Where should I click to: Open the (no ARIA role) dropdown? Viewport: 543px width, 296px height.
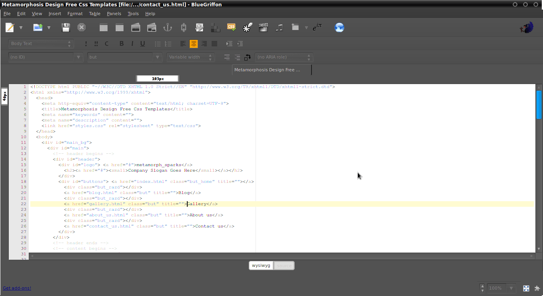pyautogui.click(x=284, y=57)
